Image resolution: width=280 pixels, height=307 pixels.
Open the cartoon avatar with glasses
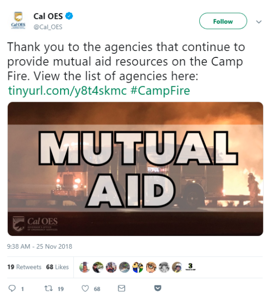[x=151, y=267]
